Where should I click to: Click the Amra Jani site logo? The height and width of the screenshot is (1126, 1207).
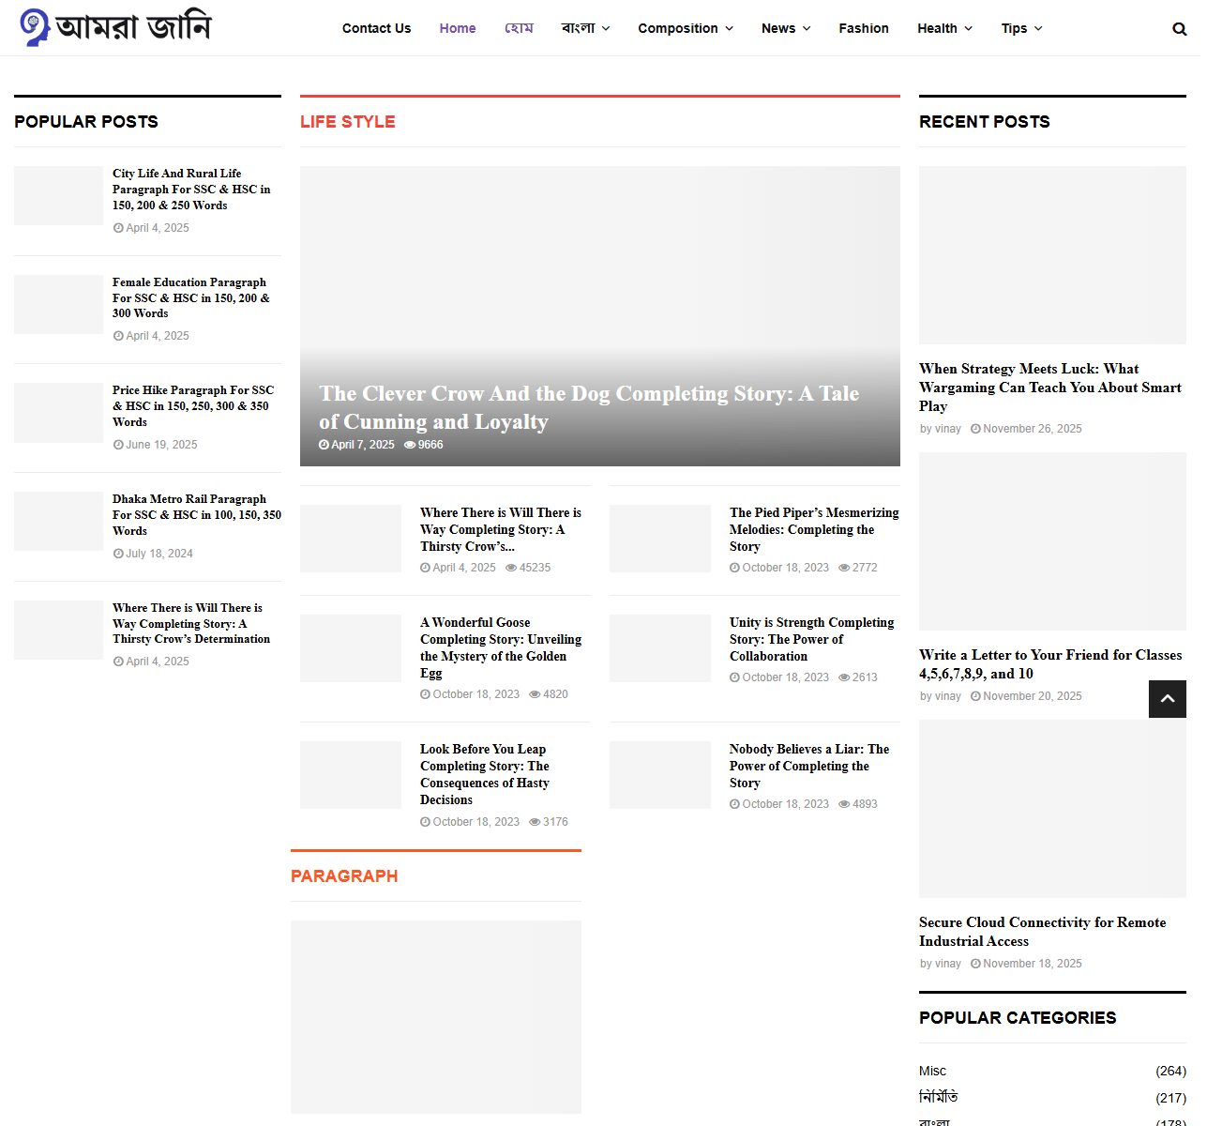coord(116,27)
